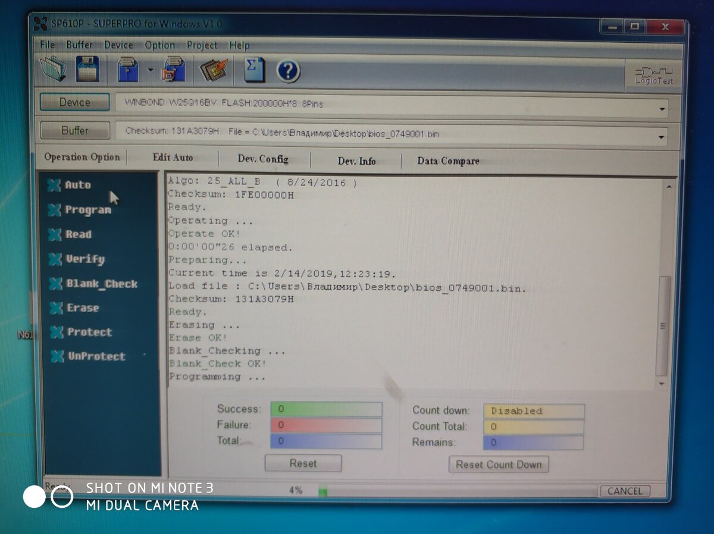The height and width of the screenshot is (534, 714).
Task: Click the 'Algo: 25_ALL_B' log line
Action: tap(262, 182)
